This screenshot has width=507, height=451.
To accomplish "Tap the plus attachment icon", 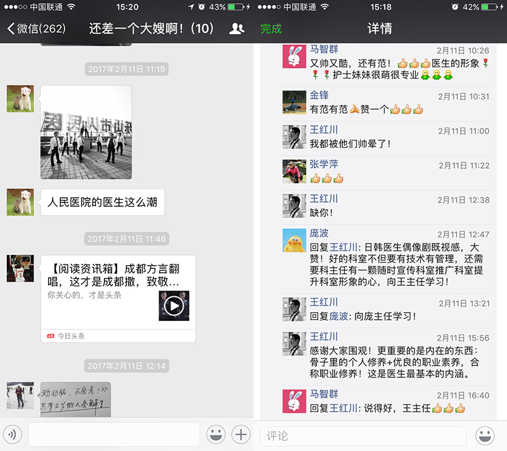I will click(241, 435).
